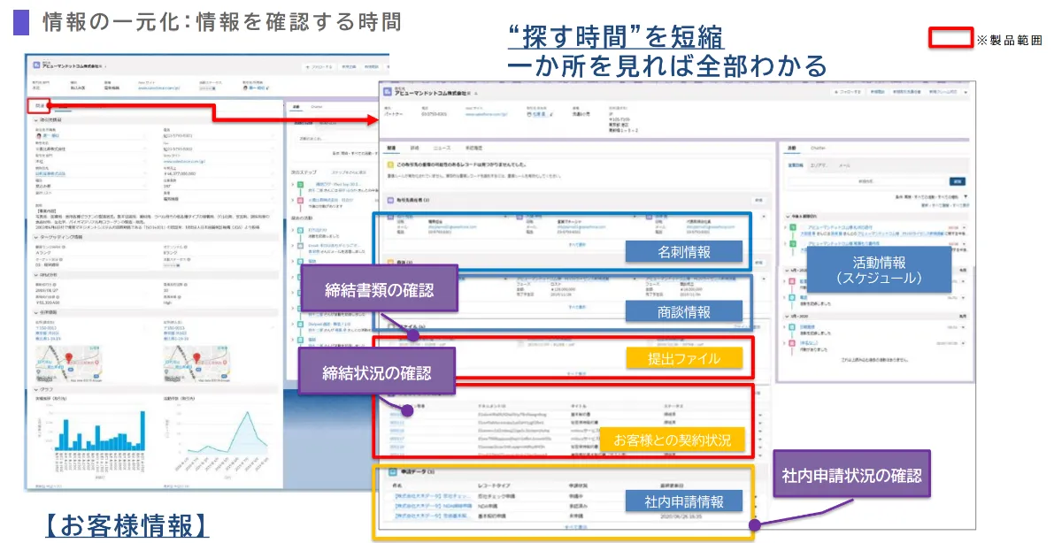This screenshot has height=543, width=1062.
Task: Click the 商談 related-list section icon
Action: (389, 263)
